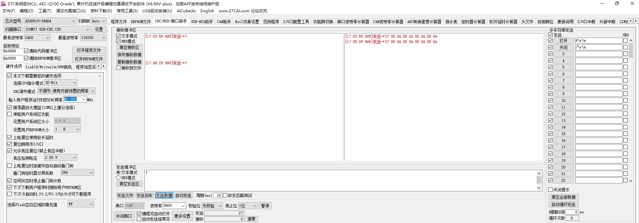The image size is (639, 223).
Task: Click the STC application icon in the title bar
Action: coord(3,4)
